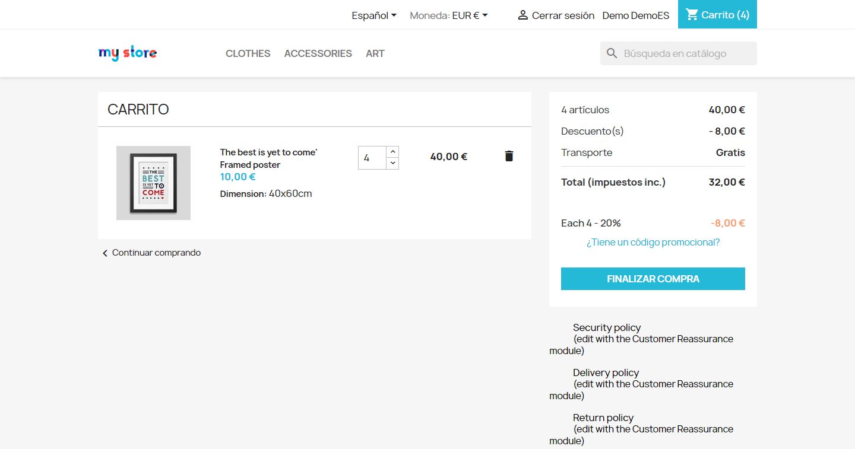Click the ¿Tiene un código promocional? link

click(x=653, y=242)
